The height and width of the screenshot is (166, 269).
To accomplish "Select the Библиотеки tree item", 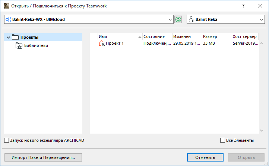I will 36,45.
